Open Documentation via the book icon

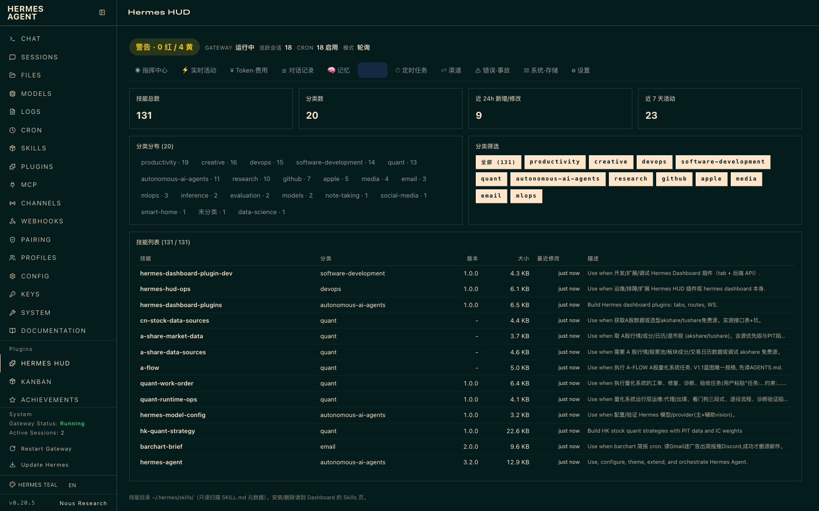coord(13,331)
